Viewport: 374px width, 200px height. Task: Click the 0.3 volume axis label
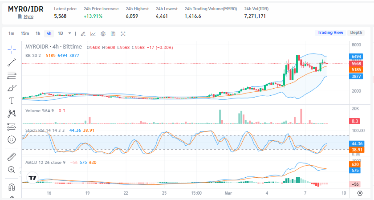[355, 121]
